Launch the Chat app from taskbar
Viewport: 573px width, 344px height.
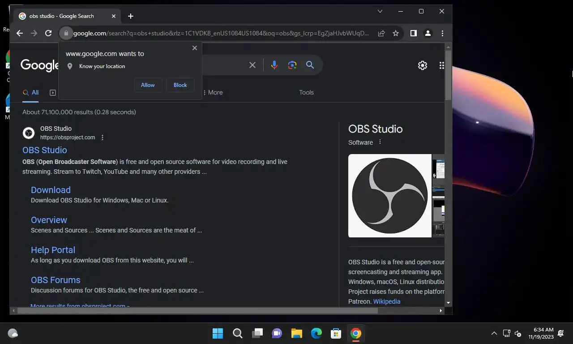point(277,333)
